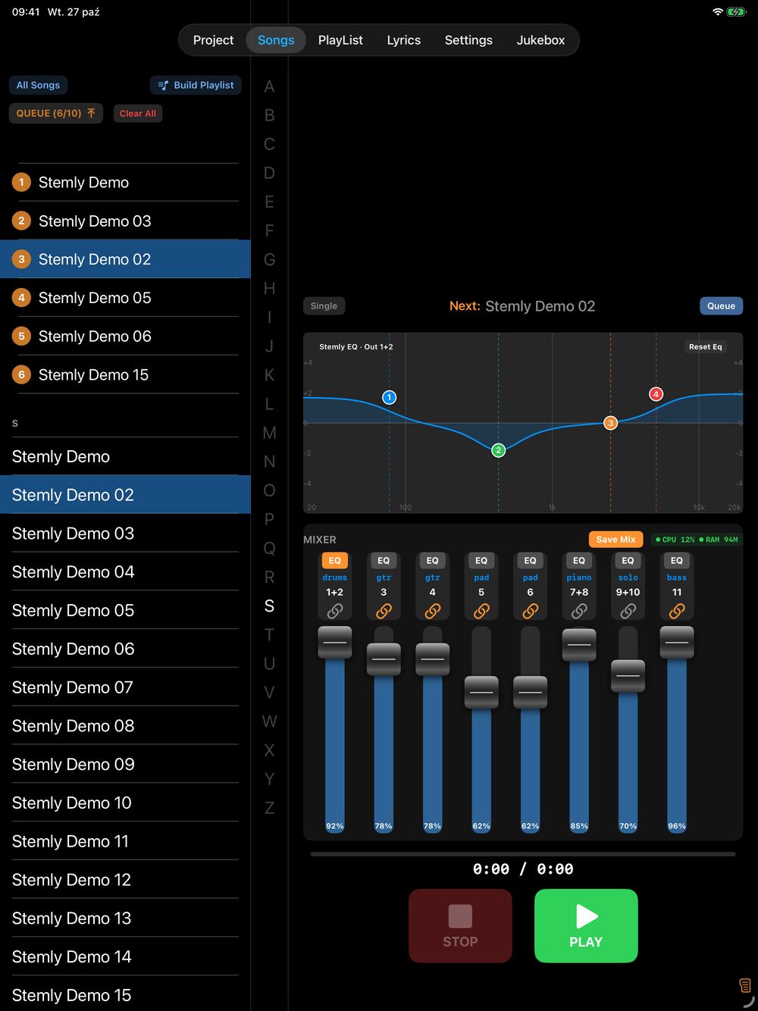
Task: Reset the EQ curve
Action: pos(705,346)
